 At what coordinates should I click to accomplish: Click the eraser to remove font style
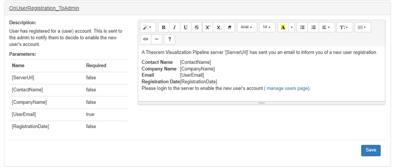pyautogui.click(x=229, y=27)
